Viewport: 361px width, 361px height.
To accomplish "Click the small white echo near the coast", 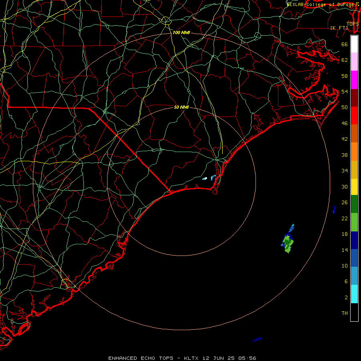I will 205,178.
